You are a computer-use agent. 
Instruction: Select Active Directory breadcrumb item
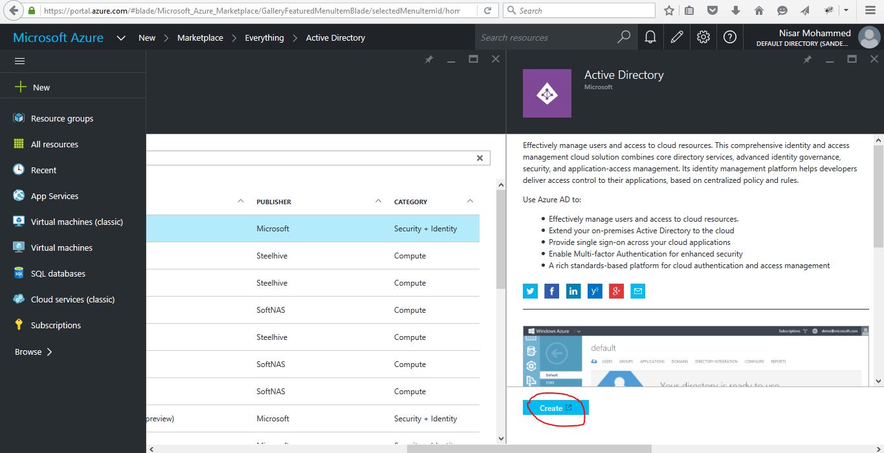click(335, 37)
